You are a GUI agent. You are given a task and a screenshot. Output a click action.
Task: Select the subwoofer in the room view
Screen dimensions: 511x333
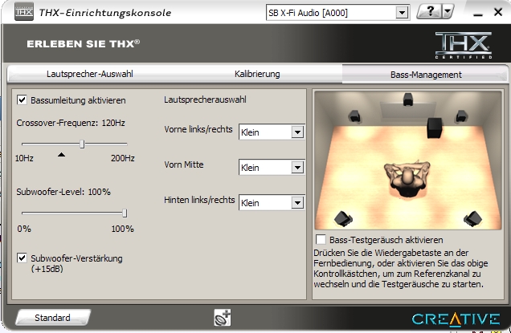(x=435, y=128)
